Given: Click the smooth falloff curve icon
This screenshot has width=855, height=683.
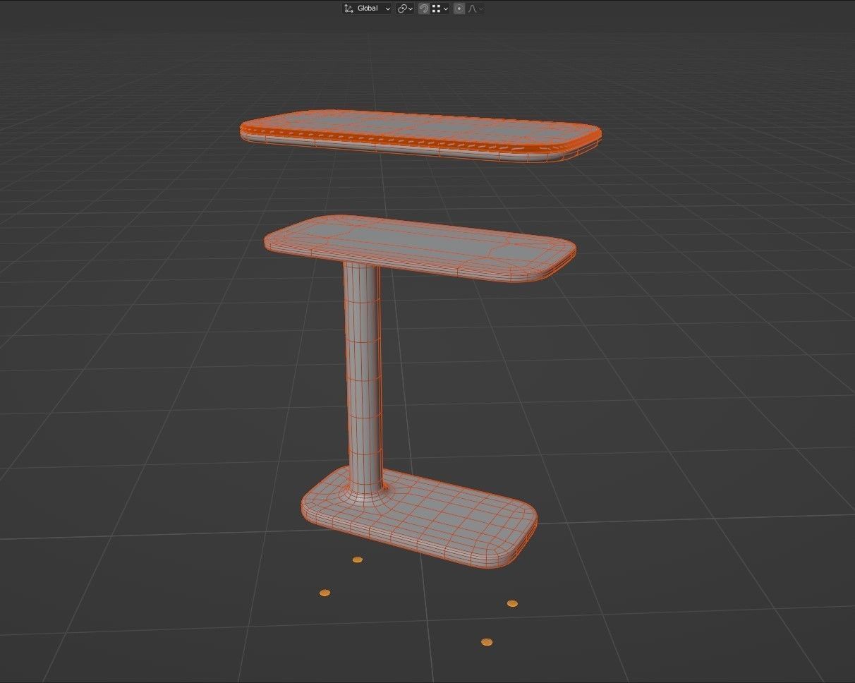Looking at the screenshot, I should pyautogui.click(x=471, y=8).
